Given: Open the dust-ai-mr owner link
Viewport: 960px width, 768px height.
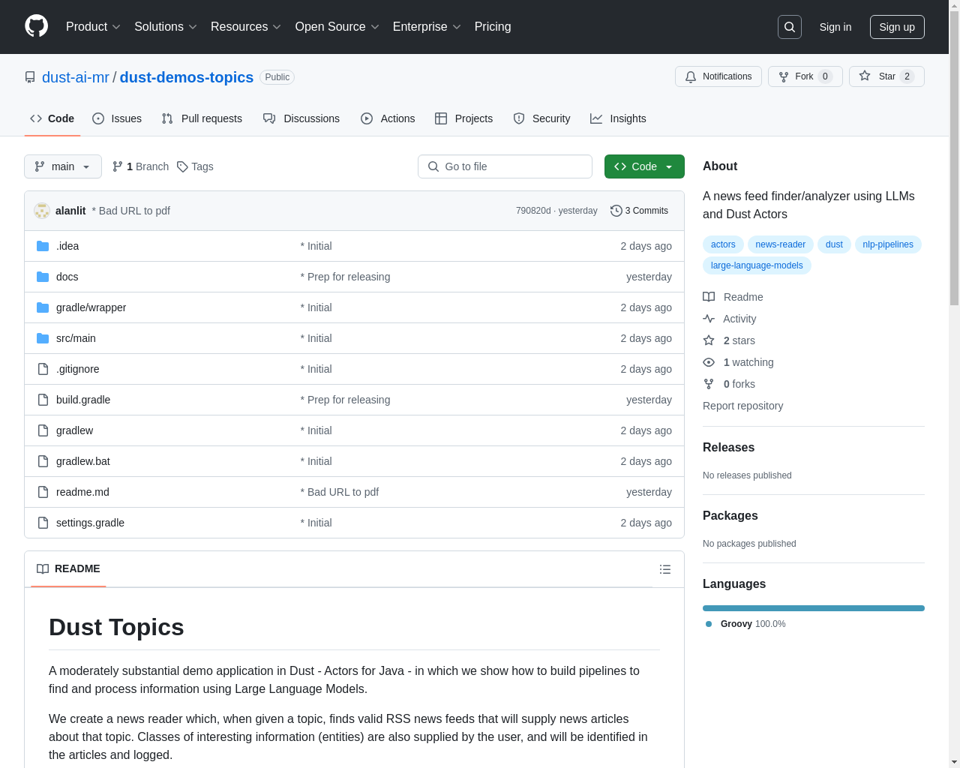Looking at the screenshot, I should (76, 77).
